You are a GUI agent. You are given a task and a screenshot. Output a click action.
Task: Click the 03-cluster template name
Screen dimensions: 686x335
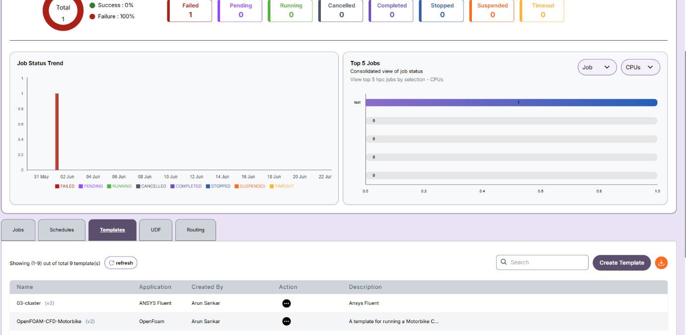click(29, 303)
